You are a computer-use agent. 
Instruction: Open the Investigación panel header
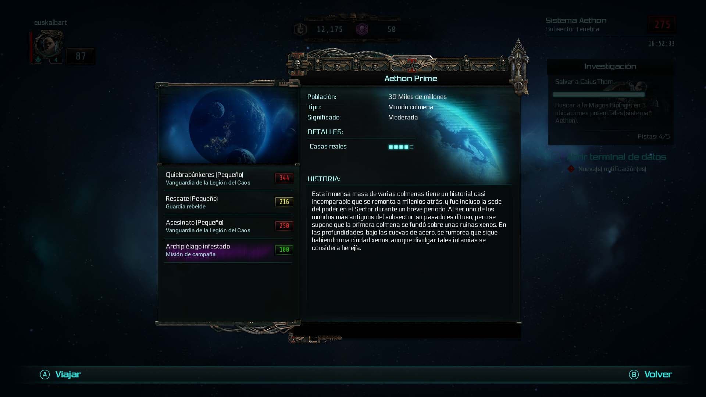click(x=610, y=67)
